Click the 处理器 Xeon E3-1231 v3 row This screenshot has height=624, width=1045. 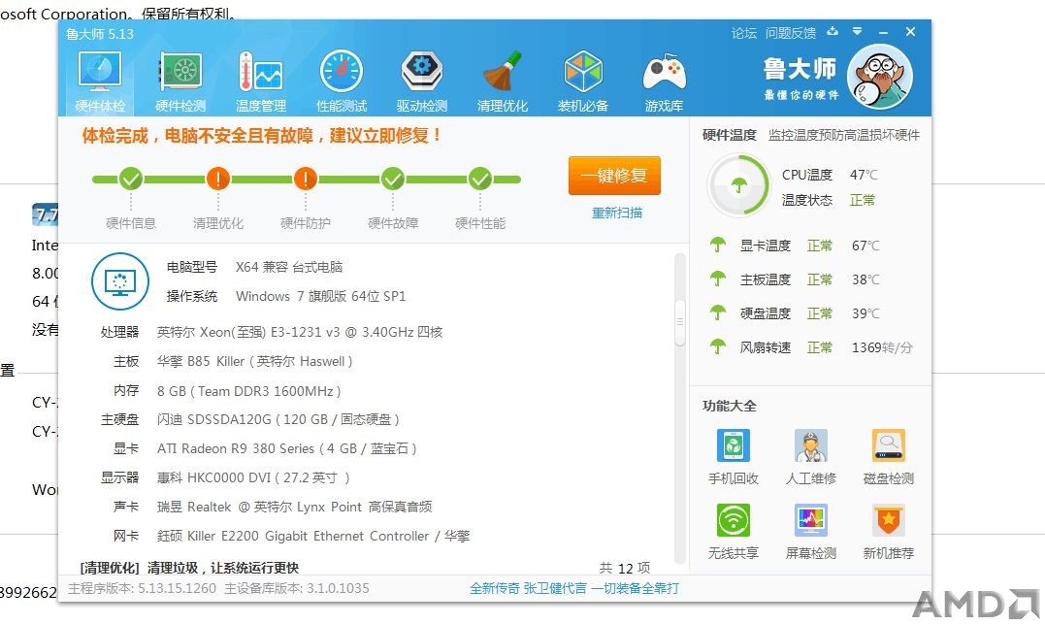[x=272, y=332]
